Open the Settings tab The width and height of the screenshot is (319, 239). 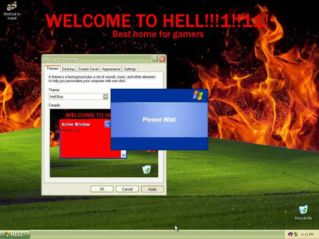pyautogui.click(x=130, y=69)
